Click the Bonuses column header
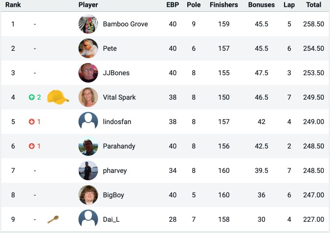 click(262, 5)
